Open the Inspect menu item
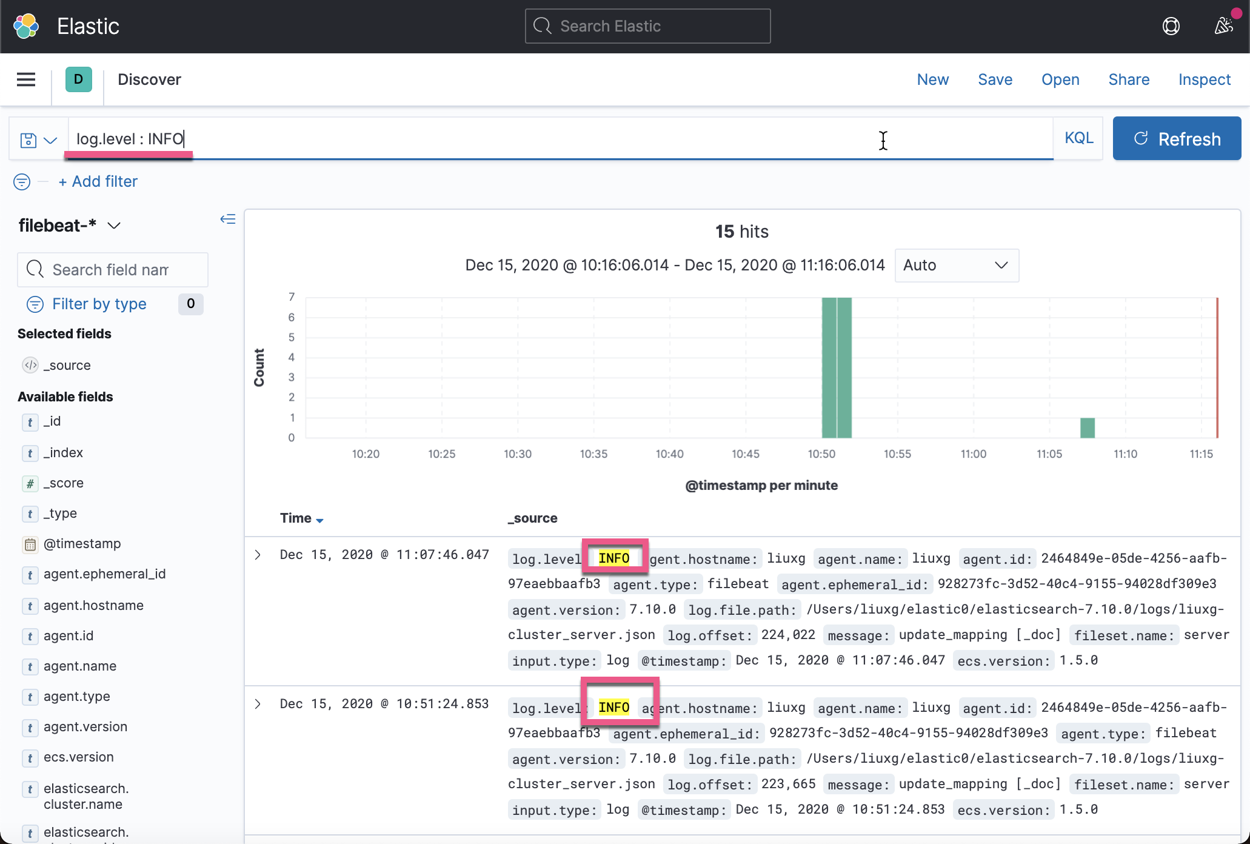Image resolution: width=1250 pixels, height=844 pixels. click(x=1204, y=79)
